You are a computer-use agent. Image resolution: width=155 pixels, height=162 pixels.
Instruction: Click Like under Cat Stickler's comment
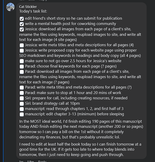point(30,161)
